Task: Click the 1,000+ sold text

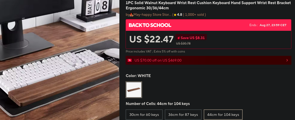Action: click(195, 14)
